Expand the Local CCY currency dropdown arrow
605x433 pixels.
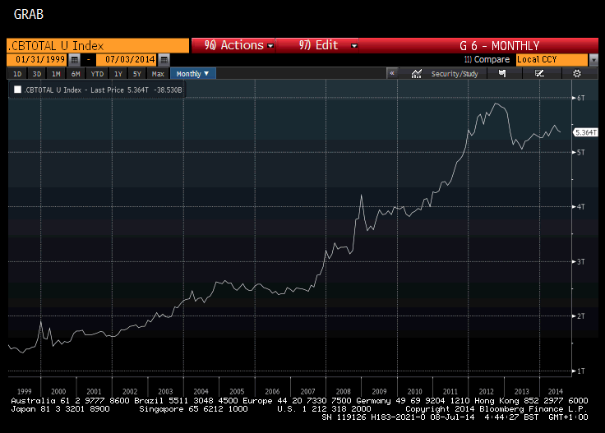tap(593, 60)
